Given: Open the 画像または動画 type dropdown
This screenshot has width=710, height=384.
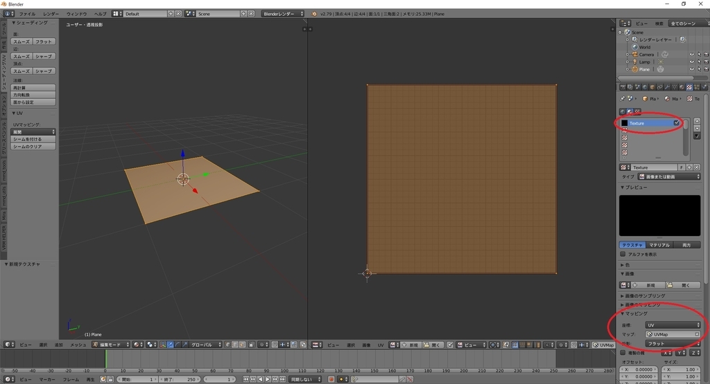Looking at the screenshot, I should tap(669, 176).
